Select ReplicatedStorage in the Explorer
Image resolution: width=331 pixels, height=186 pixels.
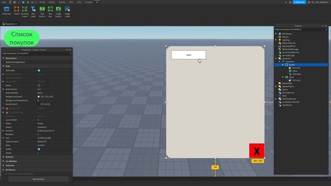point(290,50)
